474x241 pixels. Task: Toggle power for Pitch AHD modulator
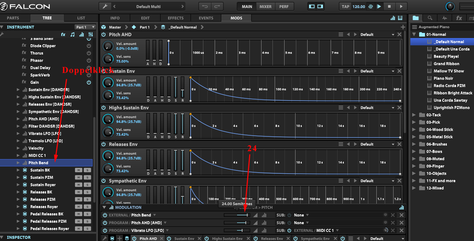click(x=104, y=34)
